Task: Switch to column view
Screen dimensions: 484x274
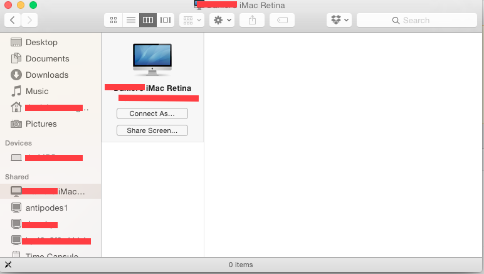Action: [148, 20]
